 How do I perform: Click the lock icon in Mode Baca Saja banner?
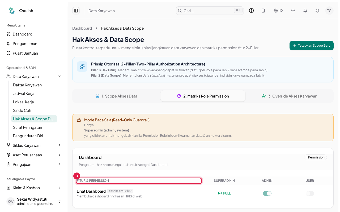pos(79,120)
